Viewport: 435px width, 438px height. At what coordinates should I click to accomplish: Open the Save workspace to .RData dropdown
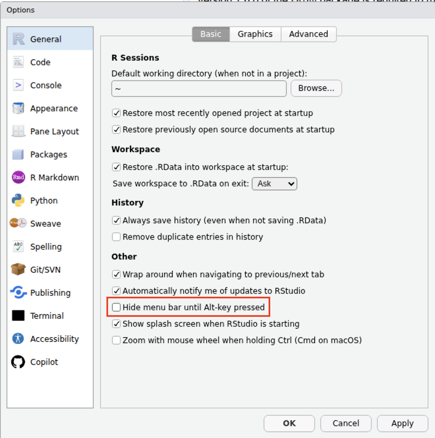coord(275,183)
